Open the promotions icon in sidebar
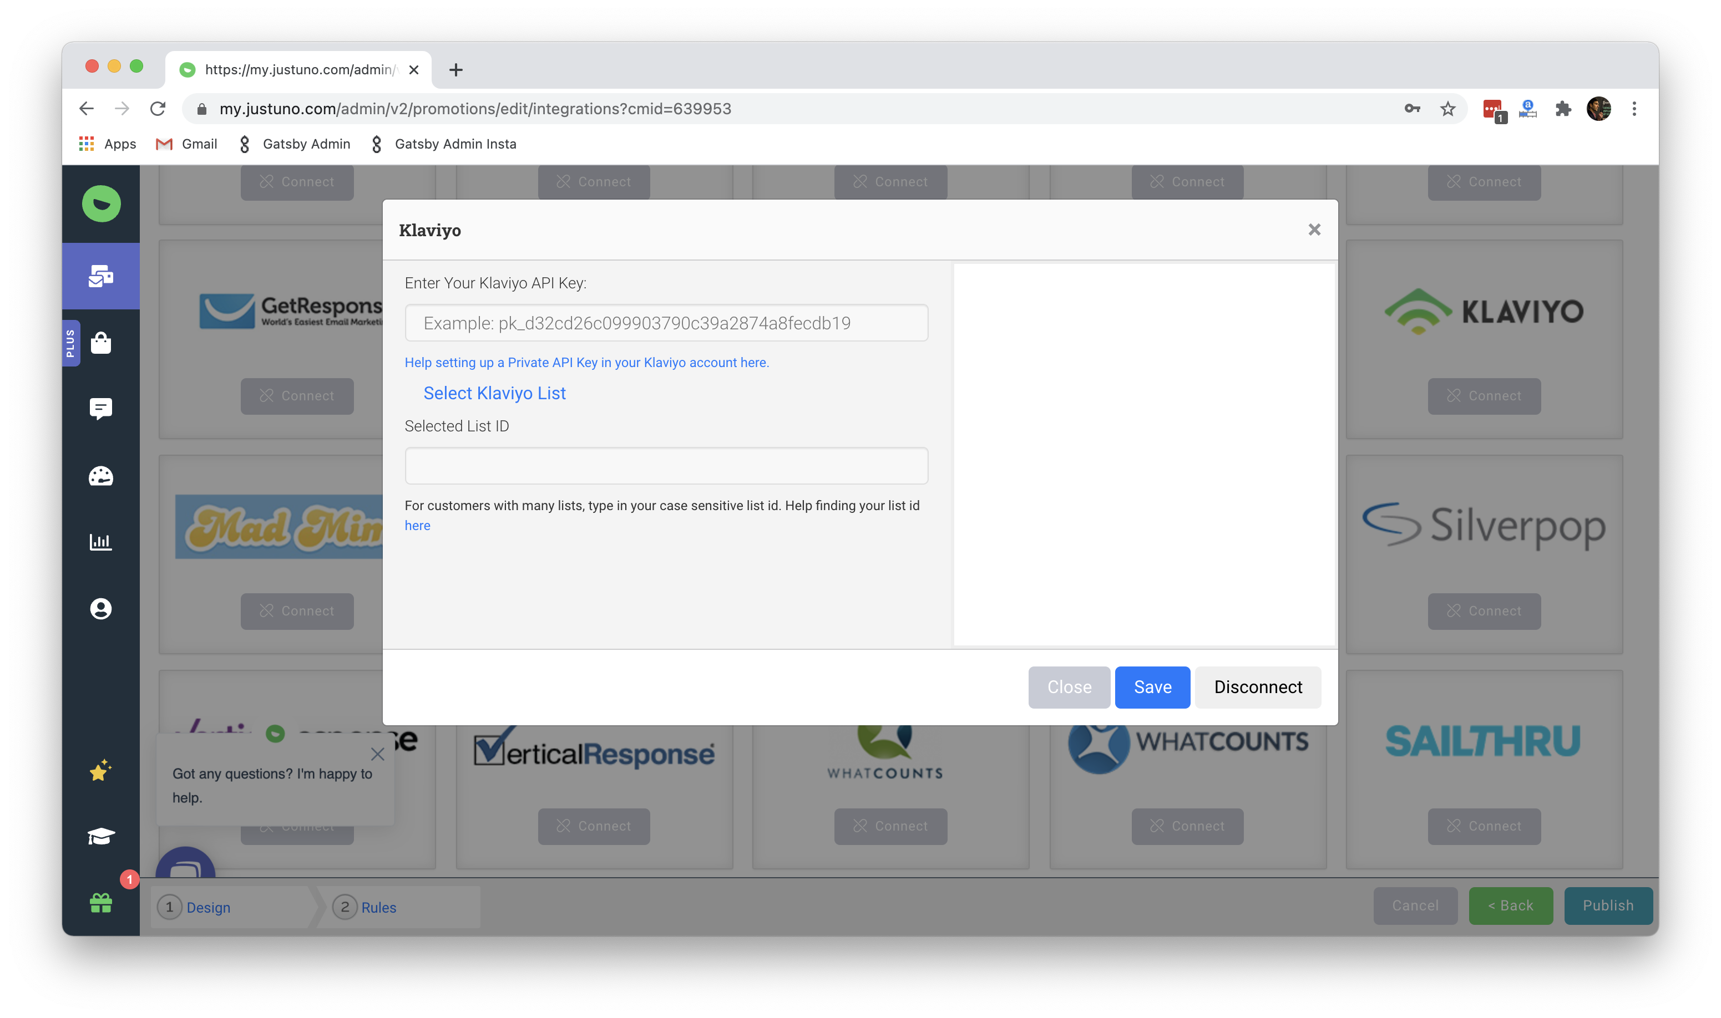This screenshot has height=1018, width=1721. pos(101,276)
